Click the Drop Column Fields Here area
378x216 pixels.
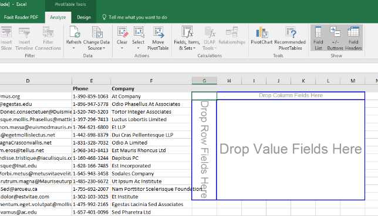[x=291, y=95]
